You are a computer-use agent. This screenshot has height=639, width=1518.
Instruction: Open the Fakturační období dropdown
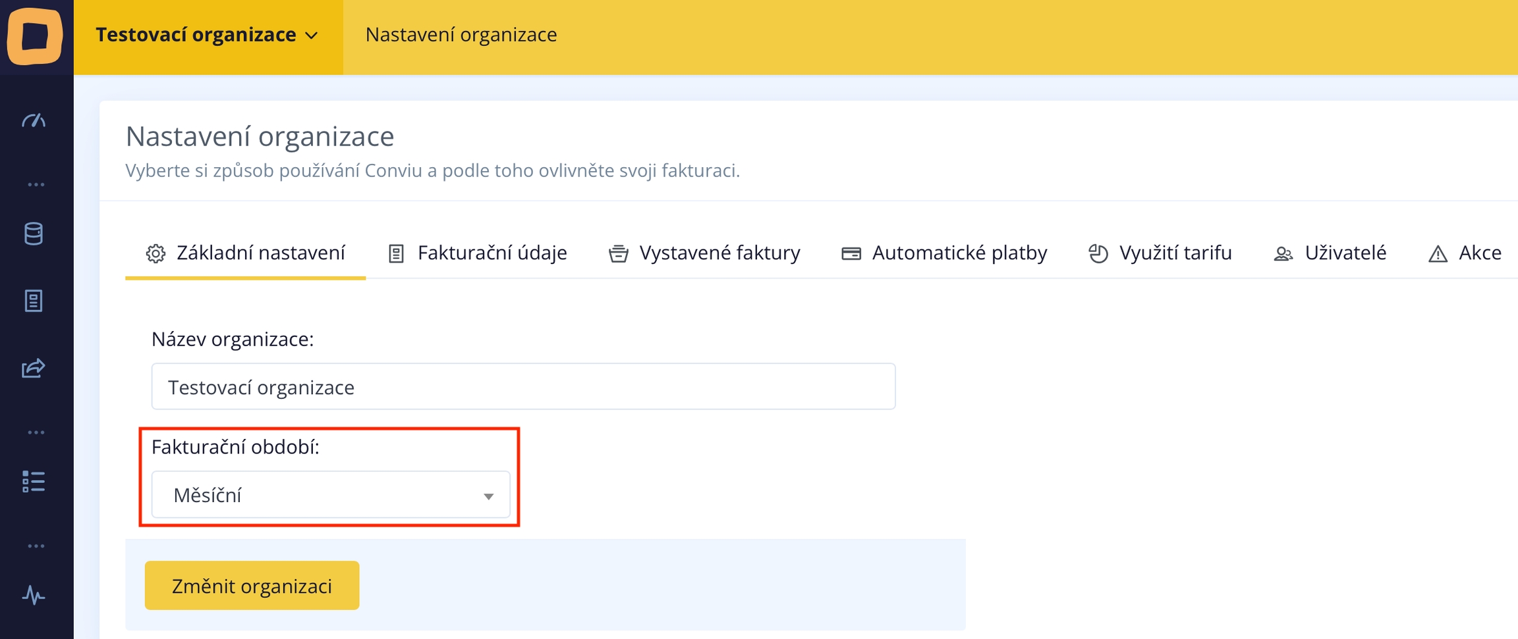(x=330, y=495)
